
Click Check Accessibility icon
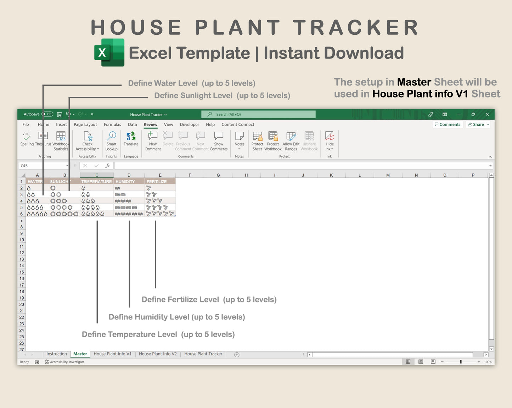(x=88, y=136)
